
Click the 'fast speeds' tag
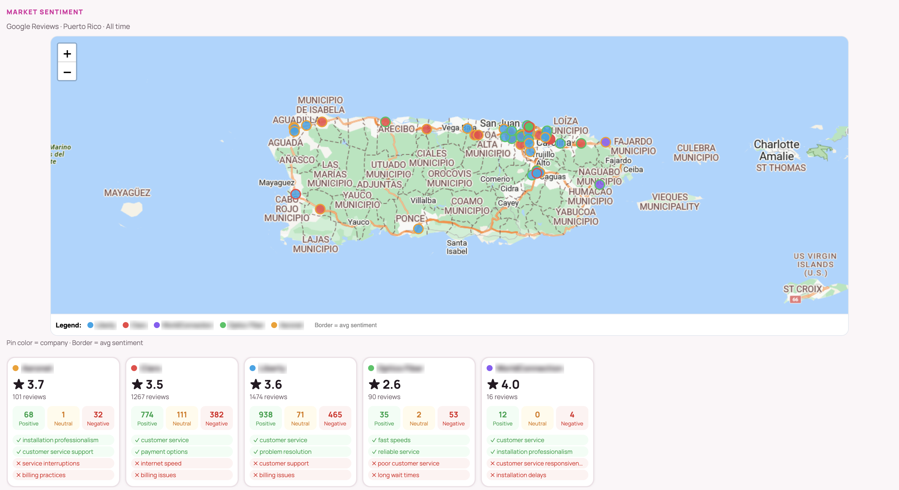(419, 440)
